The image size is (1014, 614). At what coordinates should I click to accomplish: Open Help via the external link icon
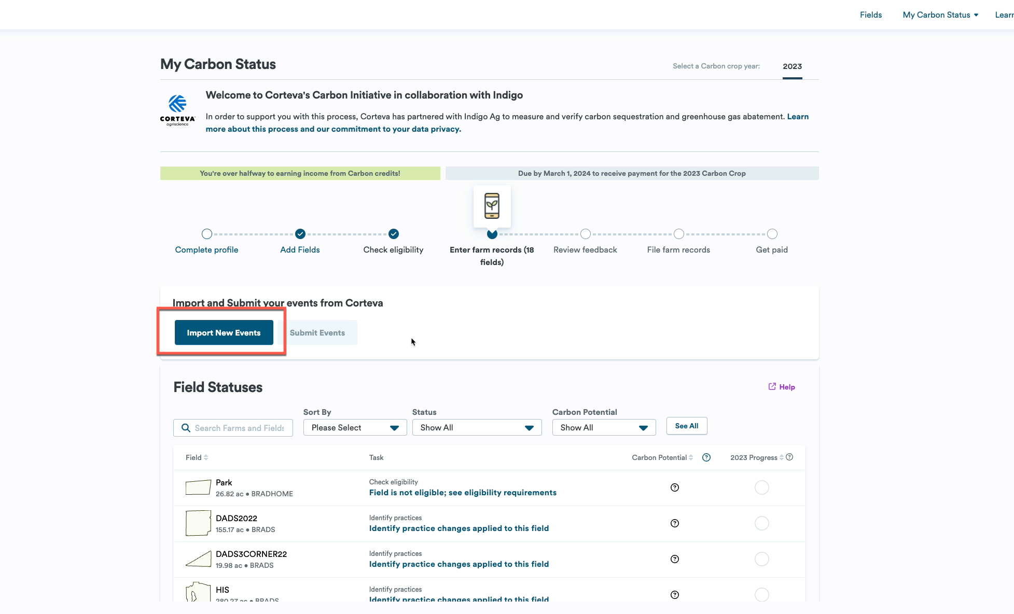coord(772,386)
